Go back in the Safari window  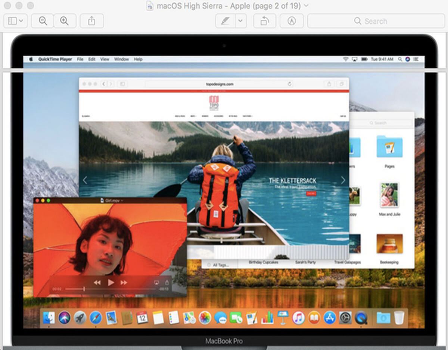tap(105, 84)
